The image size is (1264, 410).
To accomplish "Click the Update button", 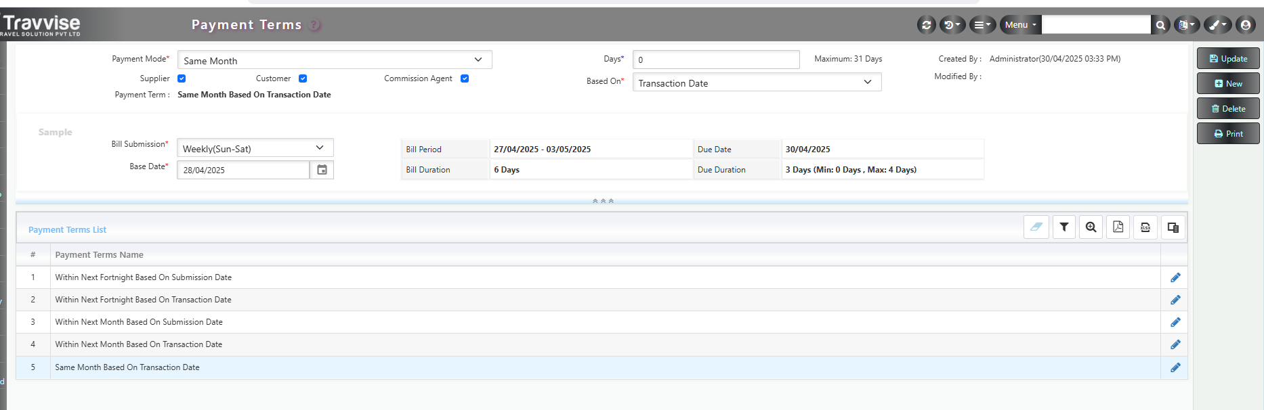I will [x=1228, y=59].
